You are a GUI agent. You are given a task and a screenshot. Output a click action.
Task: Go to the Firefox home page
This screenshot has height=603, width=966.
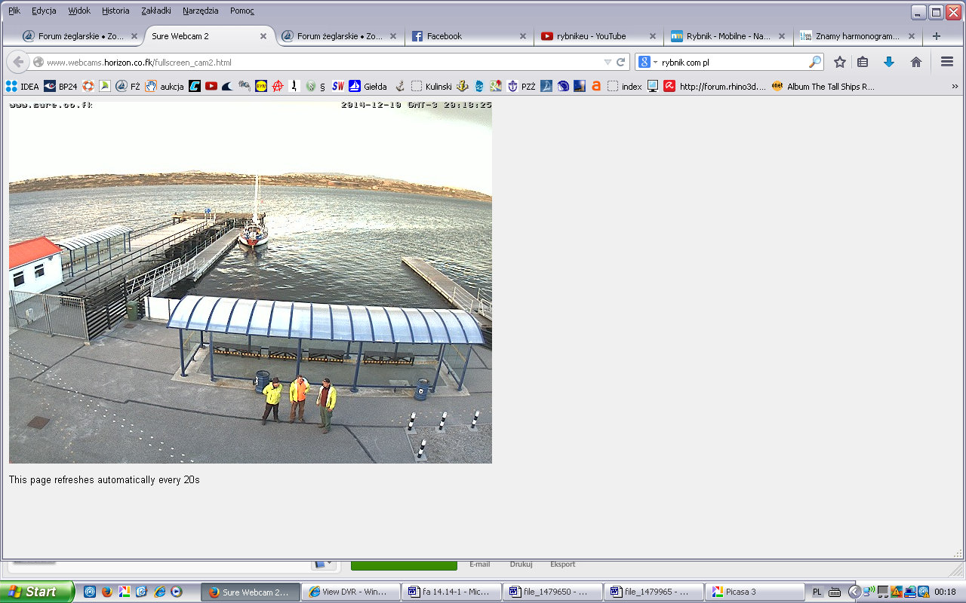[x=916, y=62]
